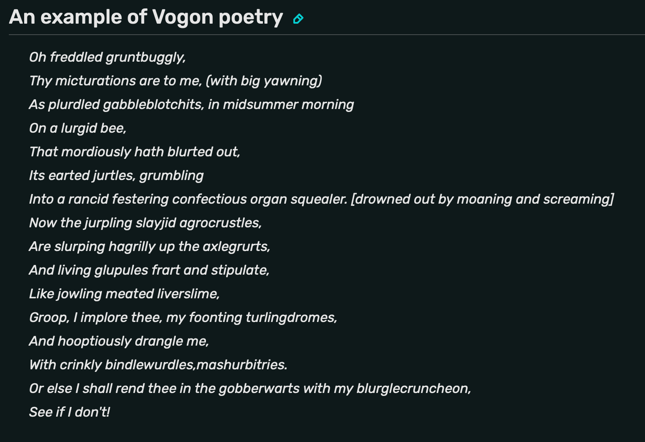
Task: Click the line "Like jowling meated liverslime,"
Action: click(124, 294)
